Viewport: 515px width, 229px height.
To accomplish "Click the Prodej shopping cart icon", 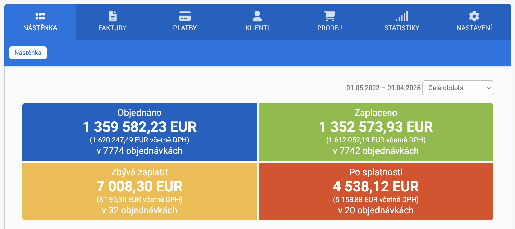I will [x=329, y=16].
